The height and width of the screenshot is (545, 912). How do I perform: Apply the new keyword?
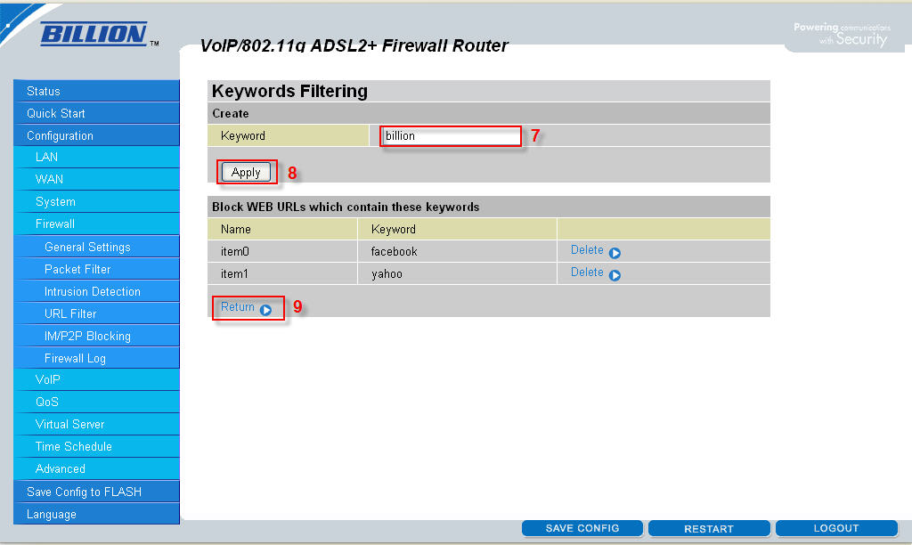[246, 172]
